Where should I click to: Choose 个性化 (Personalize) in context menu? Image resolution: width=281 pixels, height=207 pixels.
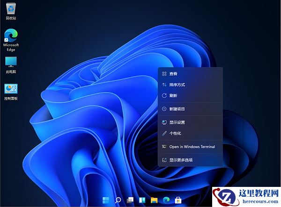tap(190, 133)
